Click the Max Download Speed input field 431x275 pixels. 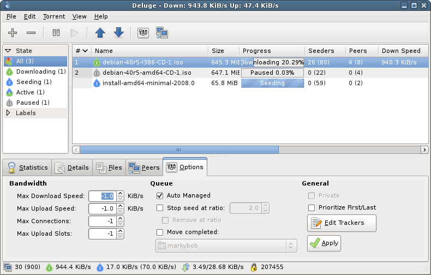[x=102, y=195]
